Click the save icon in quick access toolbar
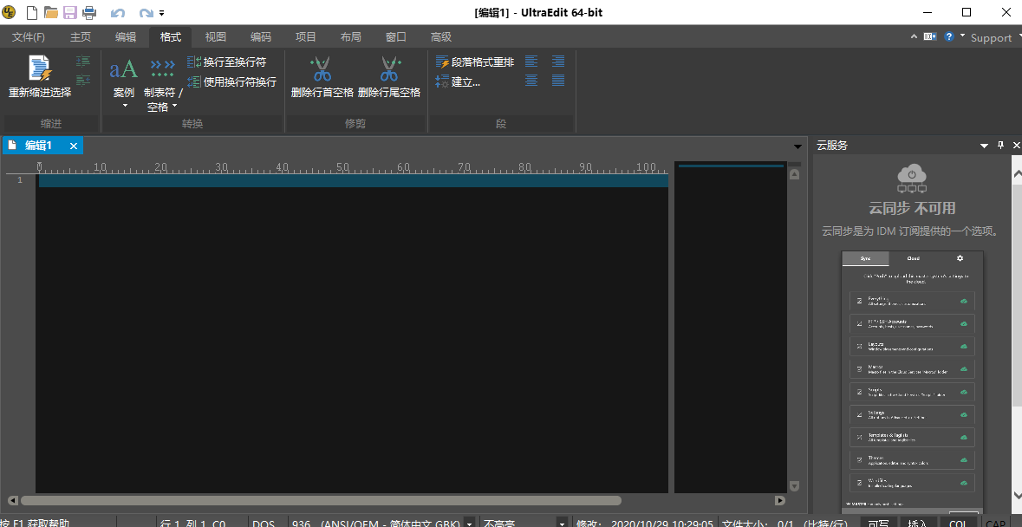 pyautogui.click(x=69, y=13)
